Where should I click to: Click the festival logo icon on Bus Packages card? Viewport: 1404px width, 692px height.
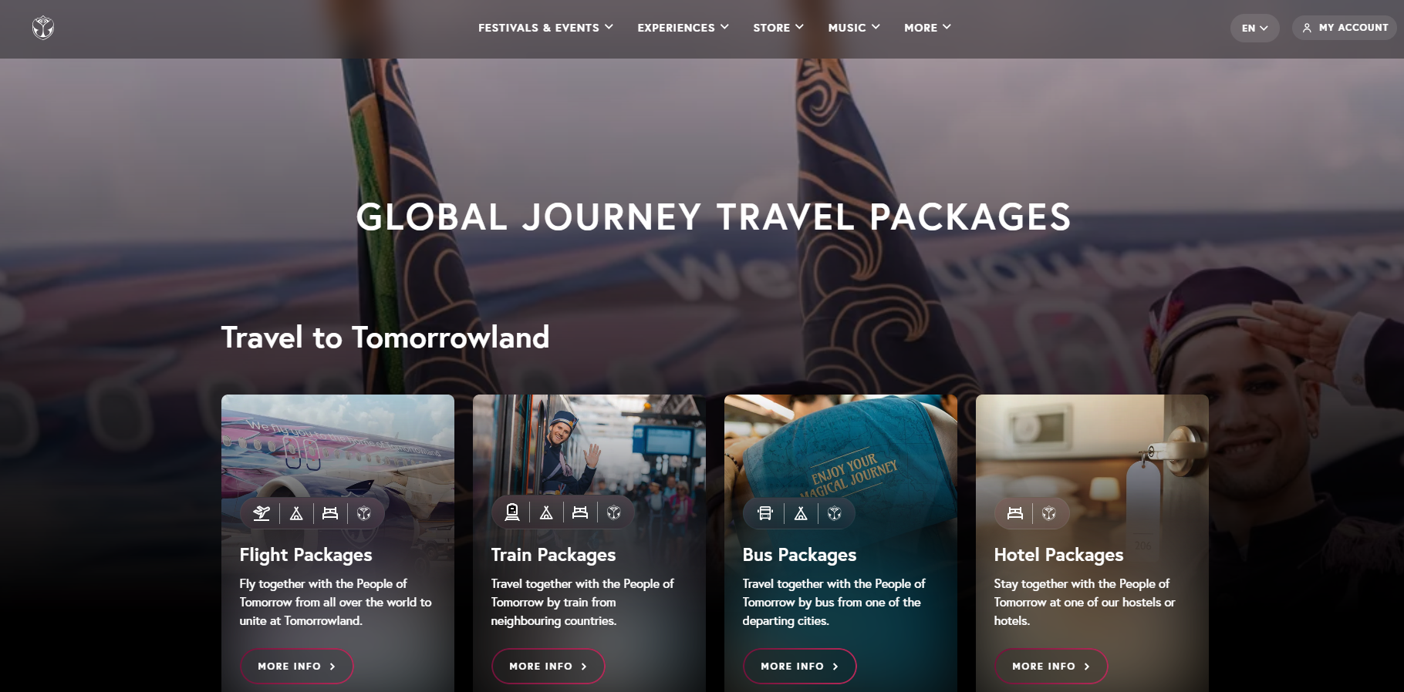(835, 513)
